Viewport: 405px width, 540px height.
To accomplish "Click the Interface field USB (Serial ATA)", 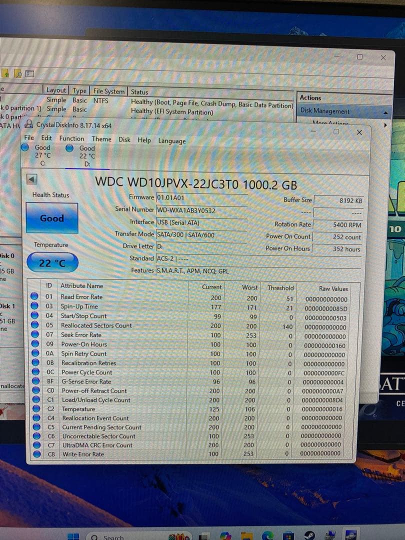I will click(202, 222).
